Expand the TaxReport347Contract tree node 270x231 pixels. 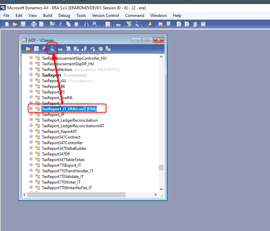pos(31,137)
